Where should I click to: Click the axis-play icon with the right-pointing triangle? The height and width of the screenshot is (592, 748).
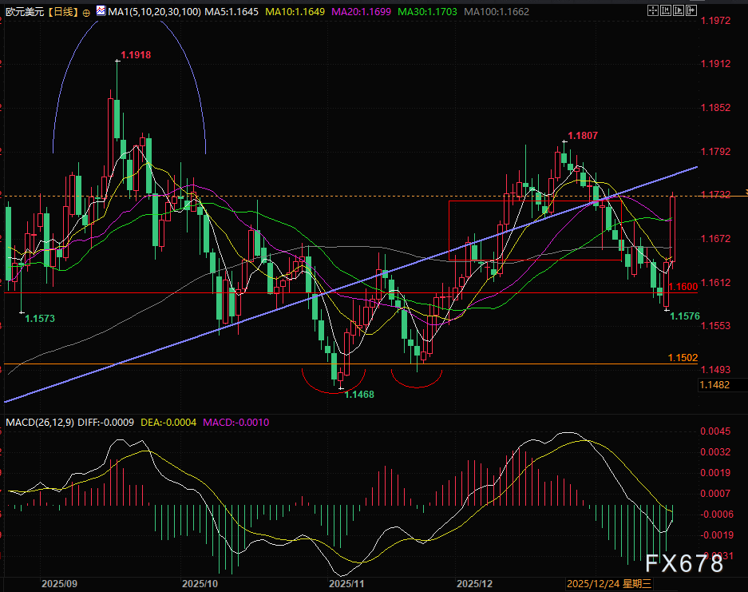pyautogui.click(x=679, y=10)
